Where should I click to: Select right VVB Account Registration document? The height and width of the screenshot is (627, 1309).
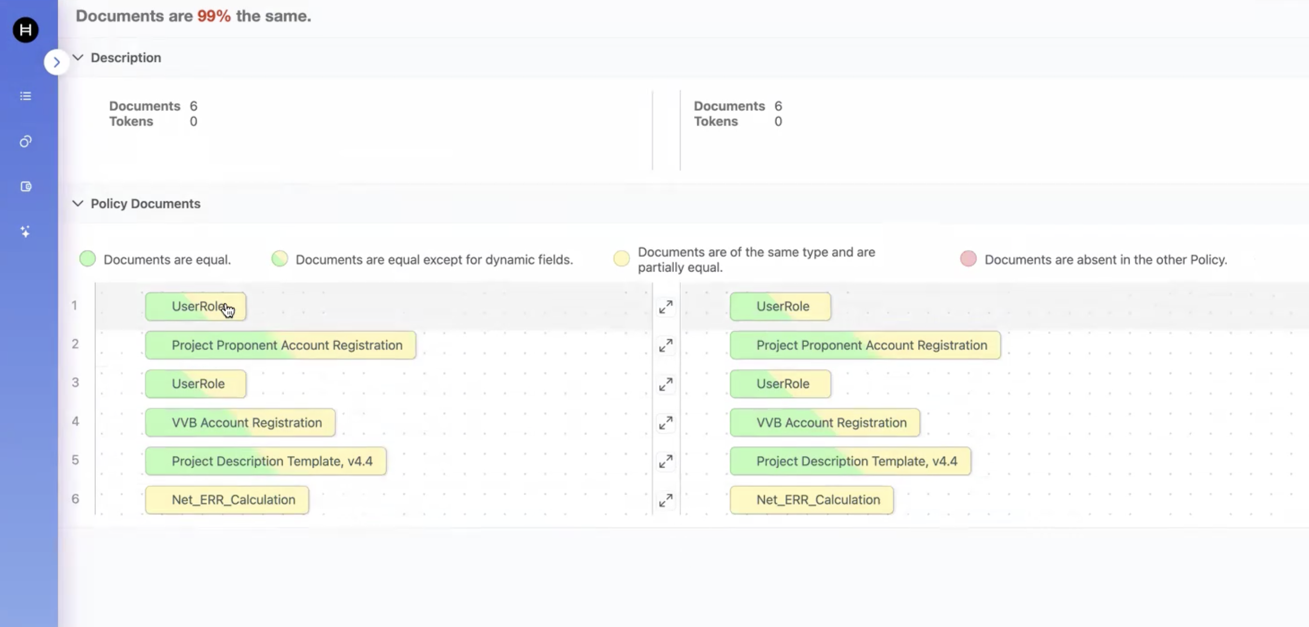pyautogui.click(x=824, y=423)
